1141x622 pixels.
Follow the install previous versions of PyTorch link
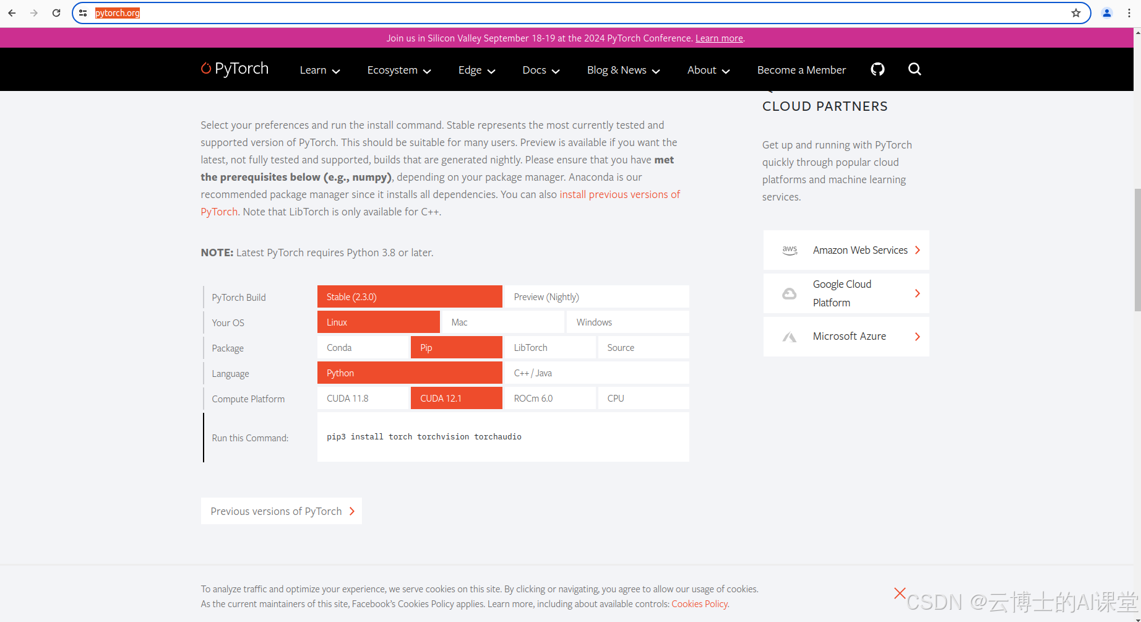point(619,194)
